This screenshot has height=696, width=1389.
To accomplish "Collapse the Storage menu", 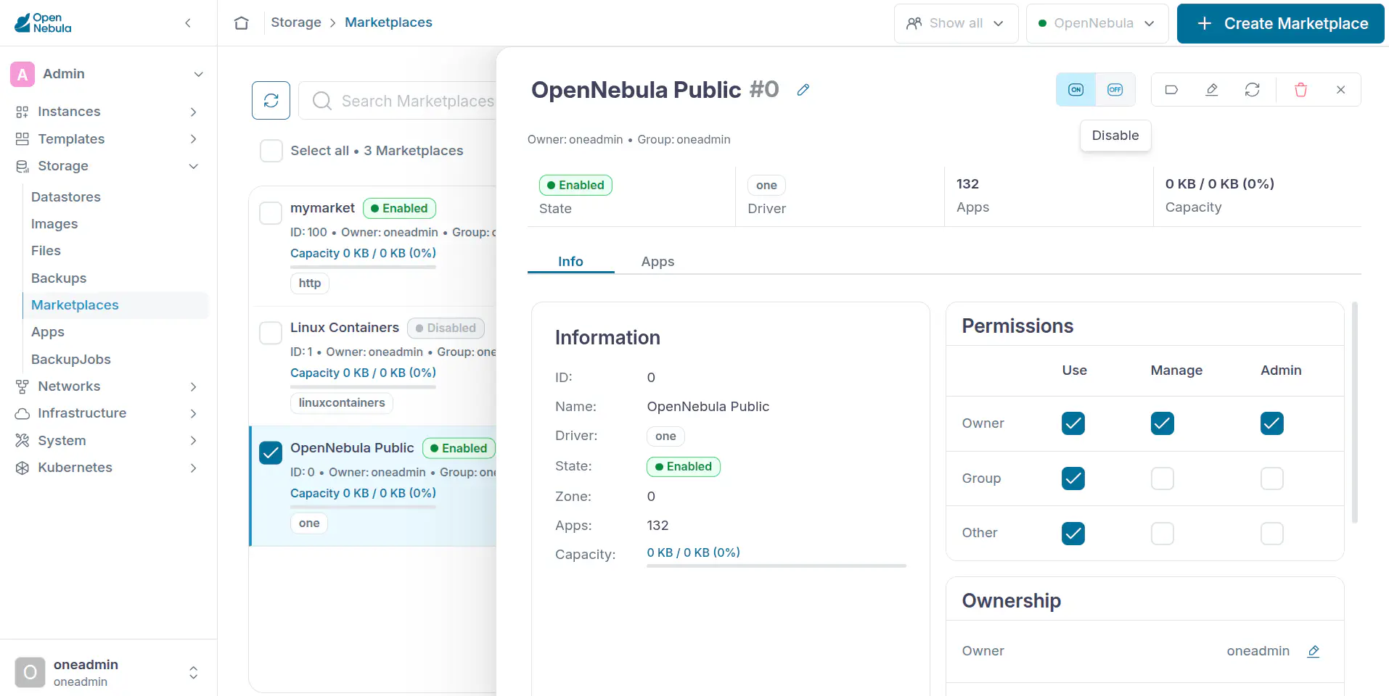I will [107, 166].
